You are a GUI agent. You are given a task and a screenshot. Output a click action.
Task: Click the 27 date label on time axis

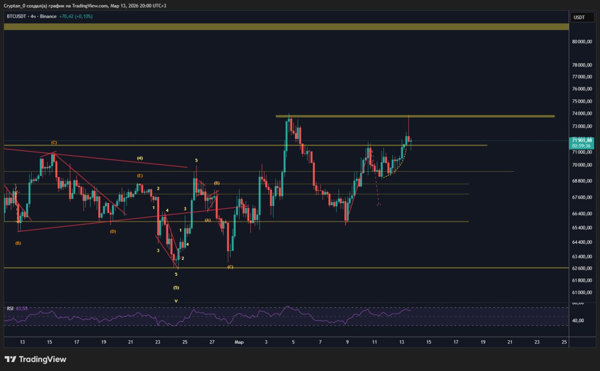(x=212, y=342)
